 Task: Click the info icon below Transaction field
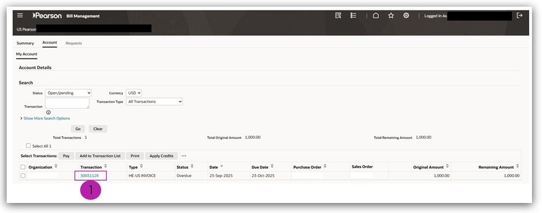[48, 112]
